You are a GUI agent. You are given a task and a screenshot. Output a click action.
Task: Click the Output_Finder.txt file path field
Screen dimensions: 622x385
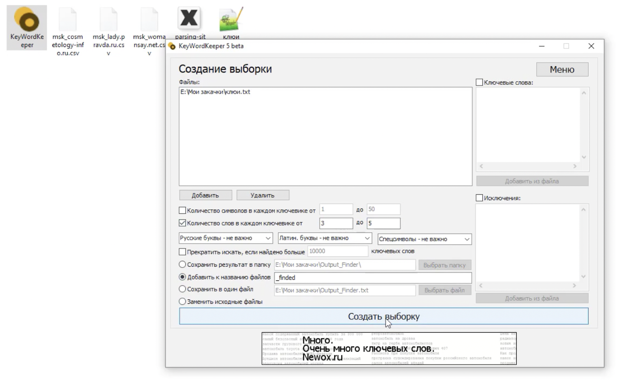coord(345,290)
